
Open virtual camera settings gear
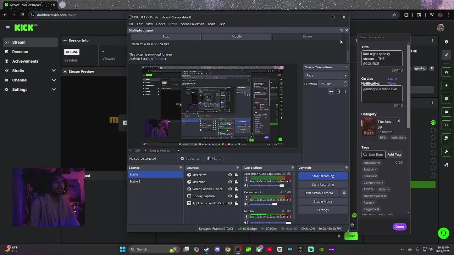(x=344, y=193)
